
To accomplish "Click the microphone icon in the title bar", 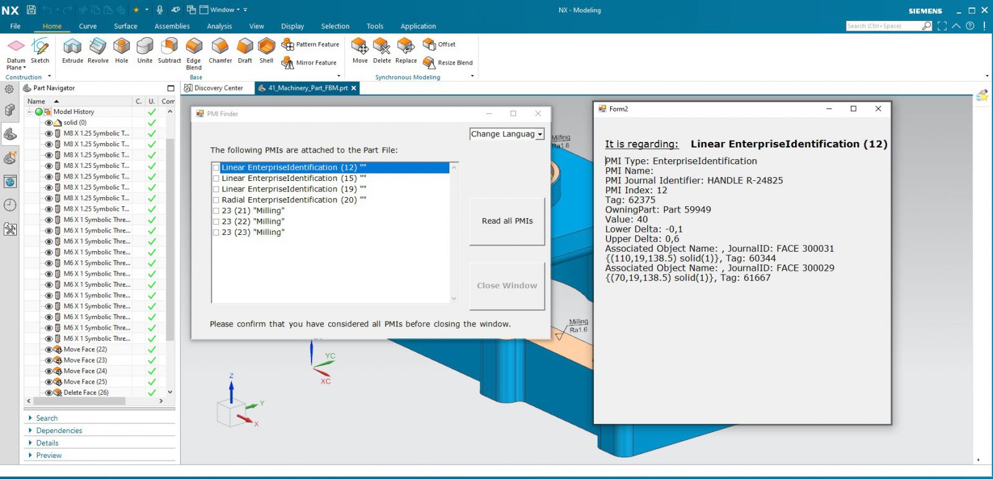I will [x=160, y=10].
